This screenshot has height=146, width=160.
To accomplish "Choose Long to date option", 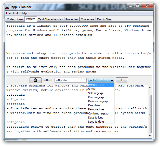I will 101,122.
